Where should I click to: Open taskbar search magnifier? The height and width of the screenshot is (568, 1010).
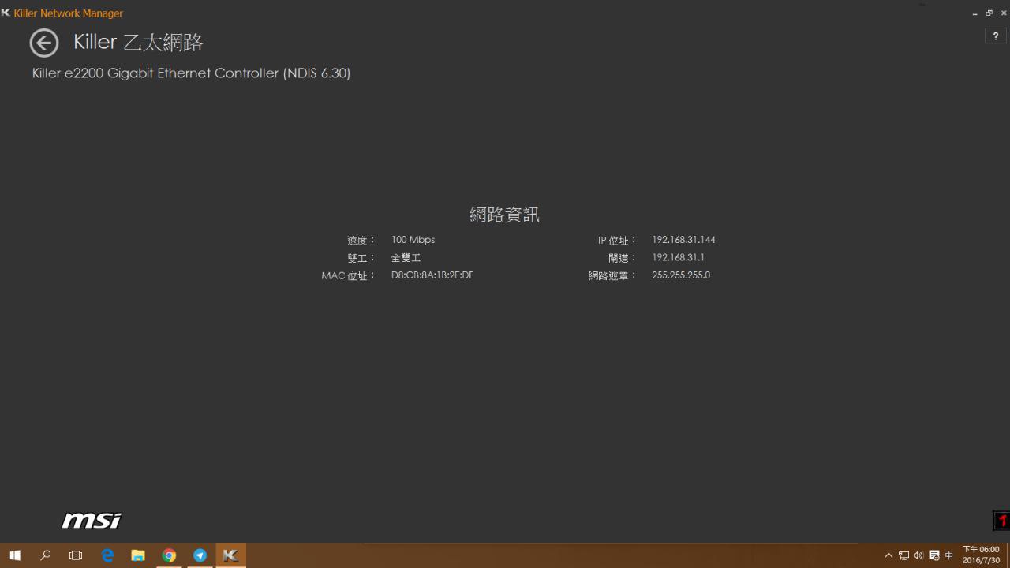pyautogui.click(x=46, y=555)
